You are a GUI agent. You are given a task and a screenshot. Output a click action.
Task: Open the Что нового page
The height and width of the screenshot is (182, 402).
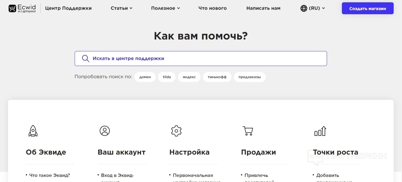click(x=212, y=8)
